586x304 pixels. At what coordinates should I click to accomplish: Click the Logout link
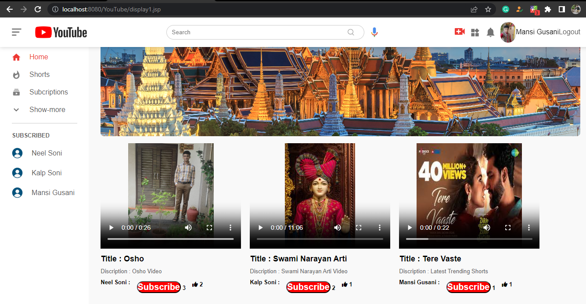point(570,32)
